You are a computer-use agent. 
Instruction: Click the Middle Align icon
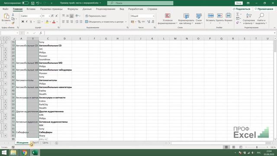[x=68, y=16]
